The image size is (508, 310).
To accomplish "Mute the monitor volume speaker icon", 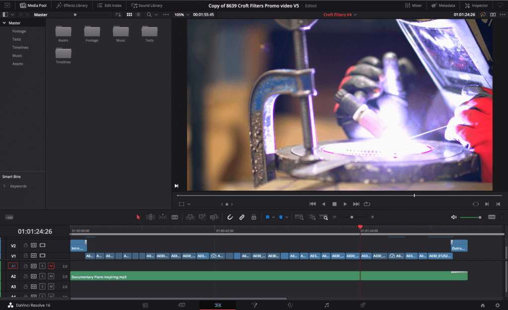I will click(454, 217).
